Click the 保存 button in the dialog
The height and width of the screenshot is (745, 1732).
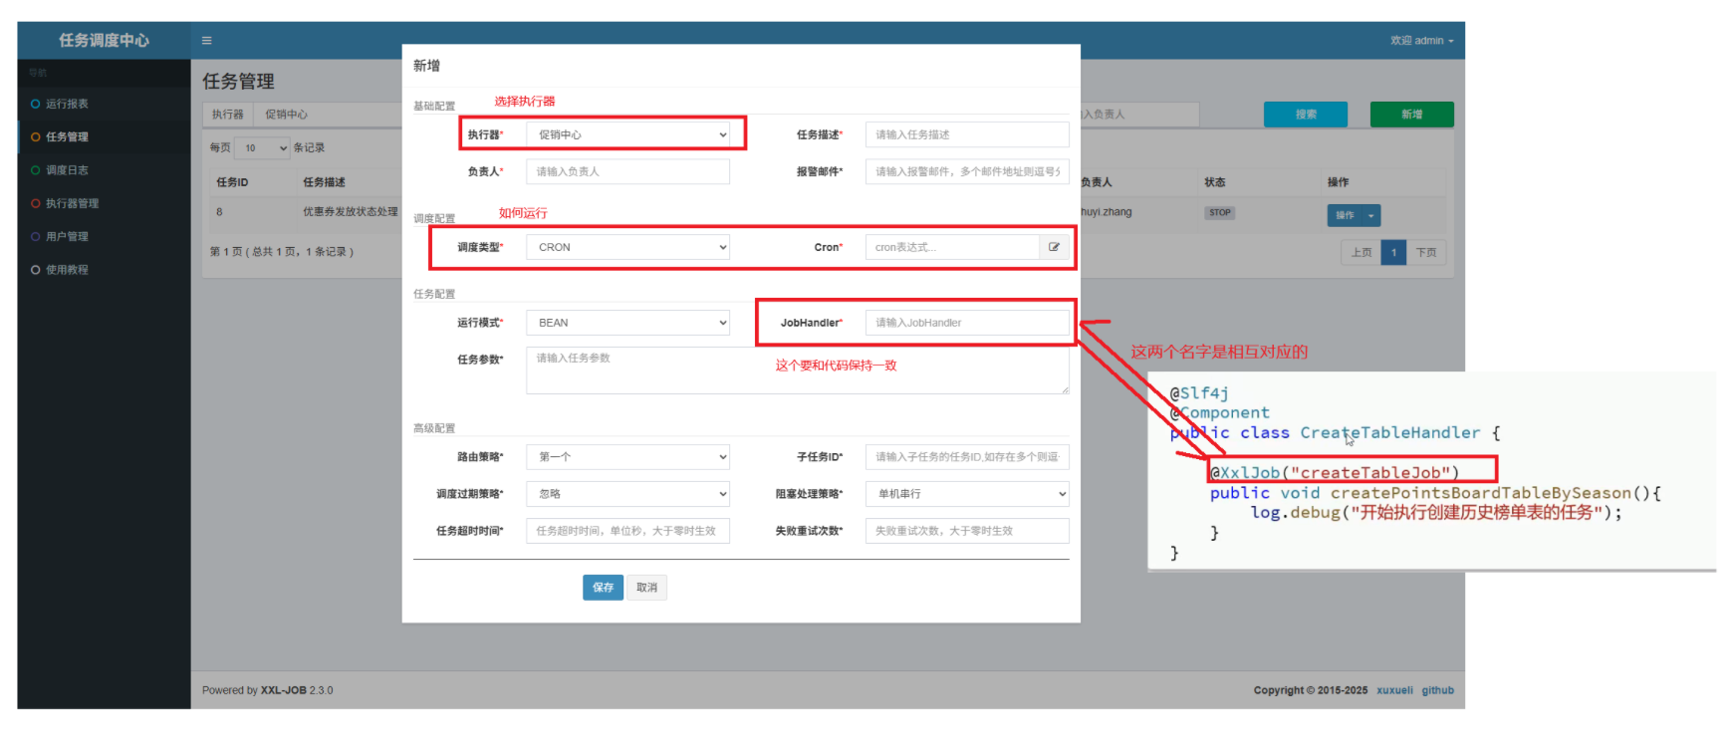(x=603, y=588)
